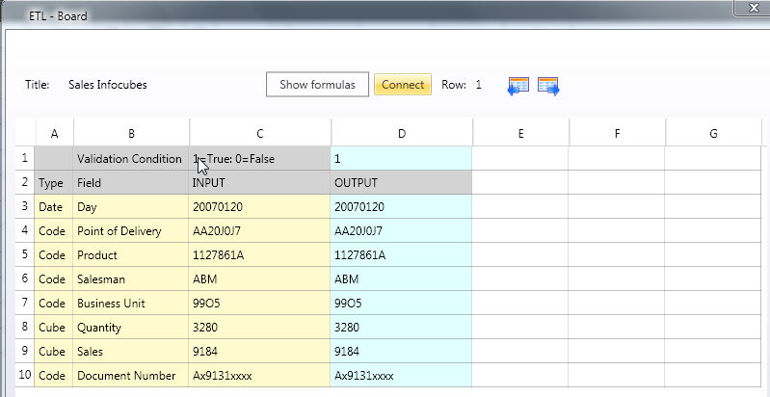Image resolution: width=770 pixels, height=397 pixels.
Task: Close the ETL - Board window
Action: pyautogui.click(x=753, y=8)
